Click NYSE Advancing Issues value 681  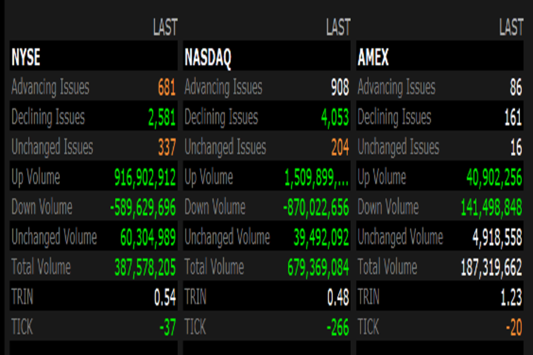point(167,87)
